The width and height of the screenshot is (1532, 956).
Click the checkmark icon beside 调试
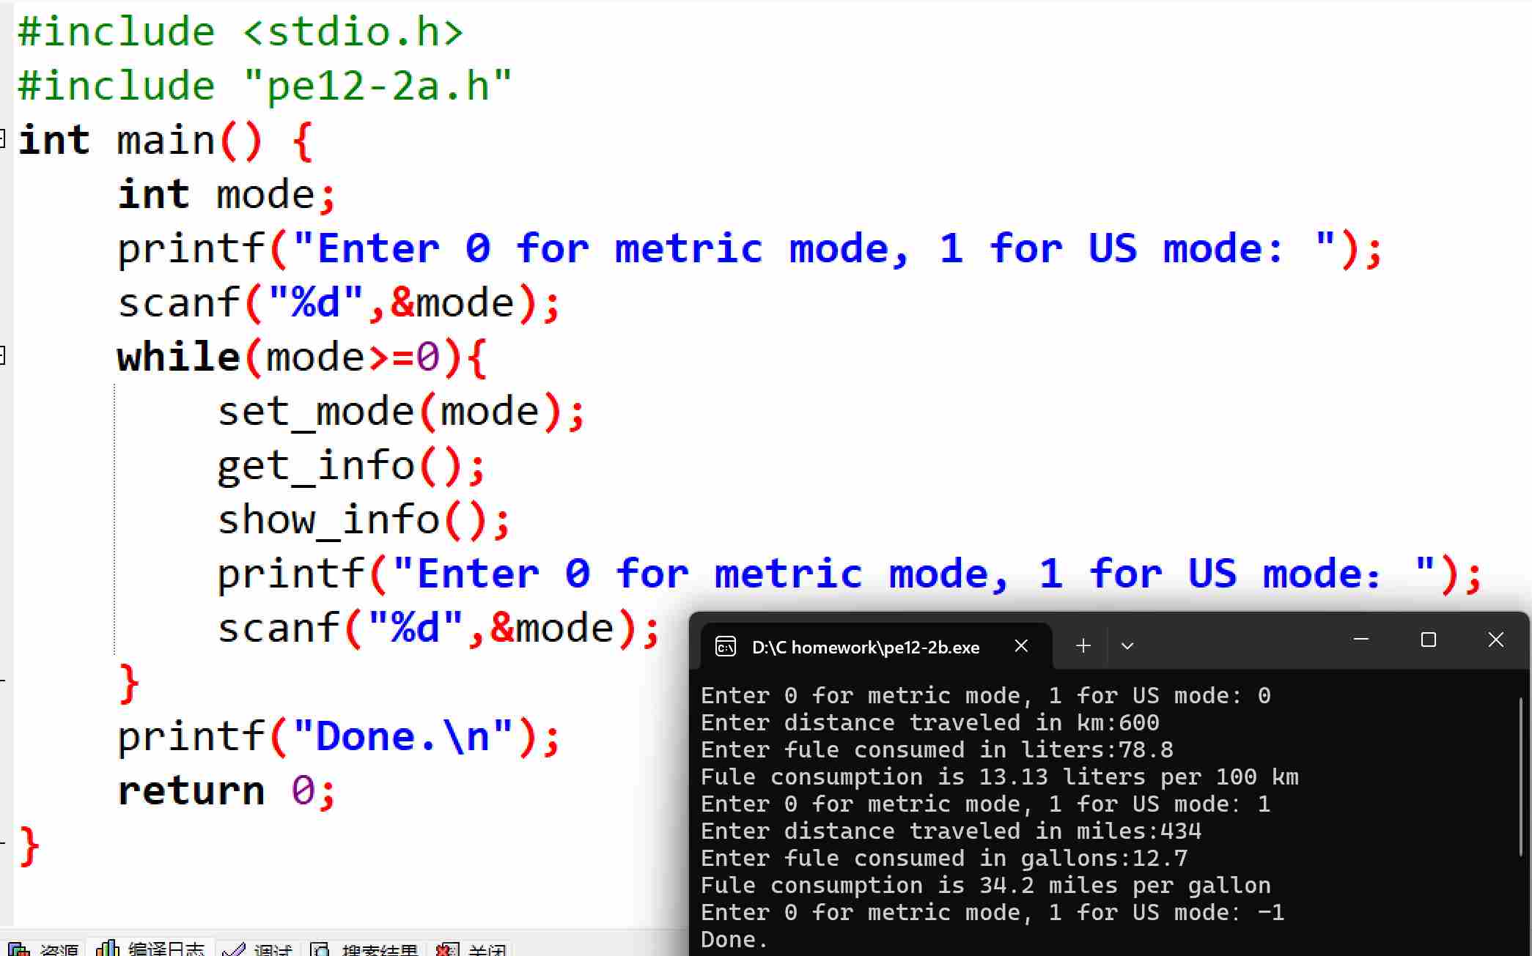(233, 949)
